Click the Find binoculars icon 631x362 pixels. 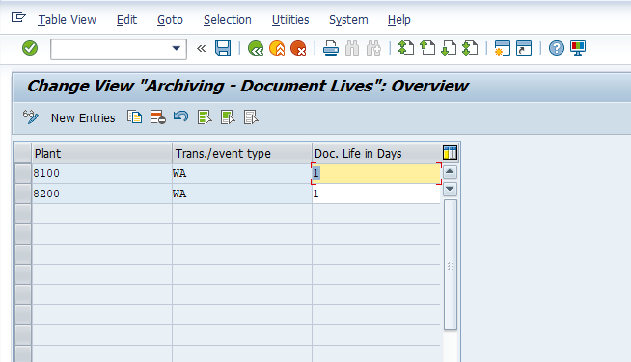point(352,48)
